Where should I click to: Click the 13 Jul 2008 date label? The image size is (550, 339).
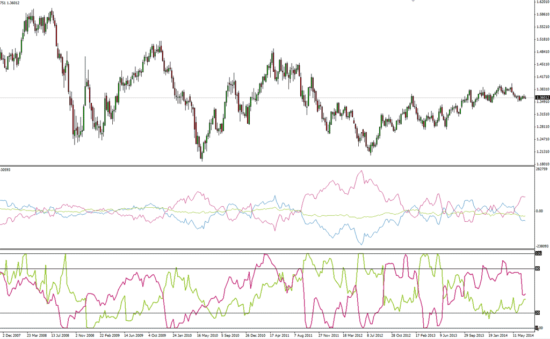(60, 335)
